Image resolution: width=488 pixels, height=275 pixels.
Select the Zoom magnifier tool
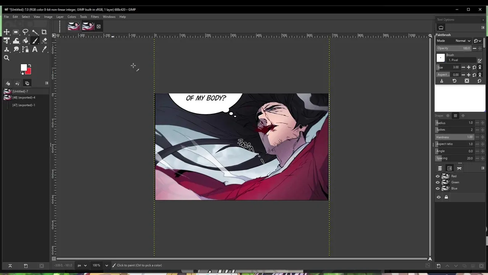coord(6,58)
